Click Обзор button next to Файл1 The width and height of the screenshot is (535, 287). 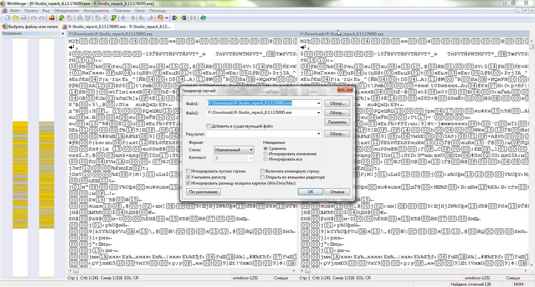(337, 103)
